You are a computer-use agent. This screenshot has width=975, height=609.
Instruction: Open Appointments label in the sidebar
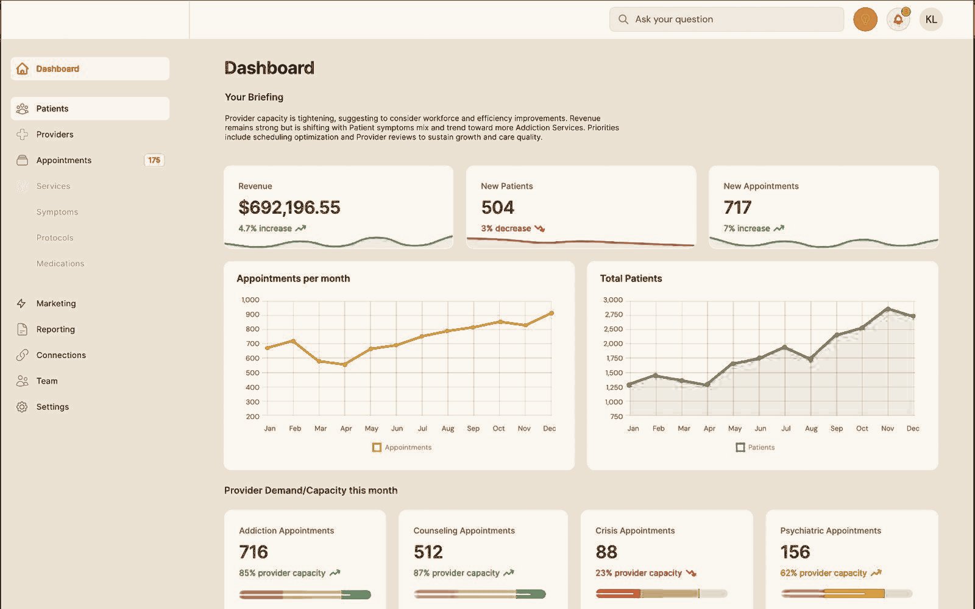click(64, 160)
